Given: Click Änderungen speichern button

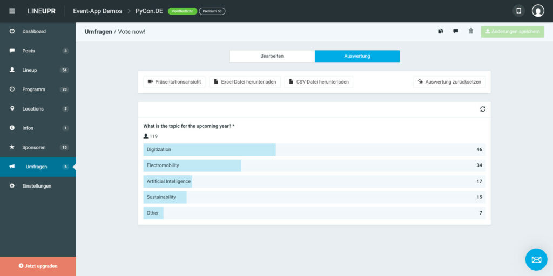Looking at the screenshot, I should click(x=512, y=31).
